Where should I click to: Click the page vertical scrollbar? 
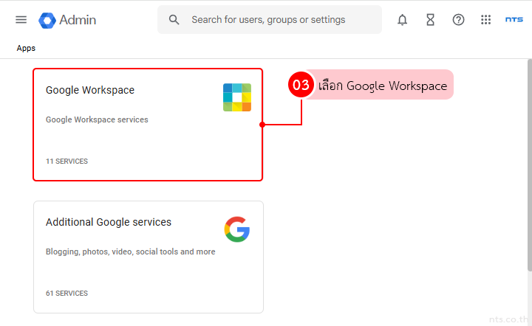(529, 165)
